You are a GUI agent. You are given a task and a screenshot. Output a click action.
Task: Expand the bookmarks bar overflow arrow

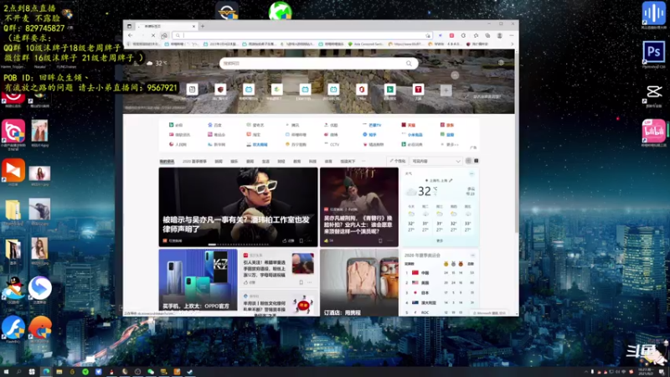513,44
